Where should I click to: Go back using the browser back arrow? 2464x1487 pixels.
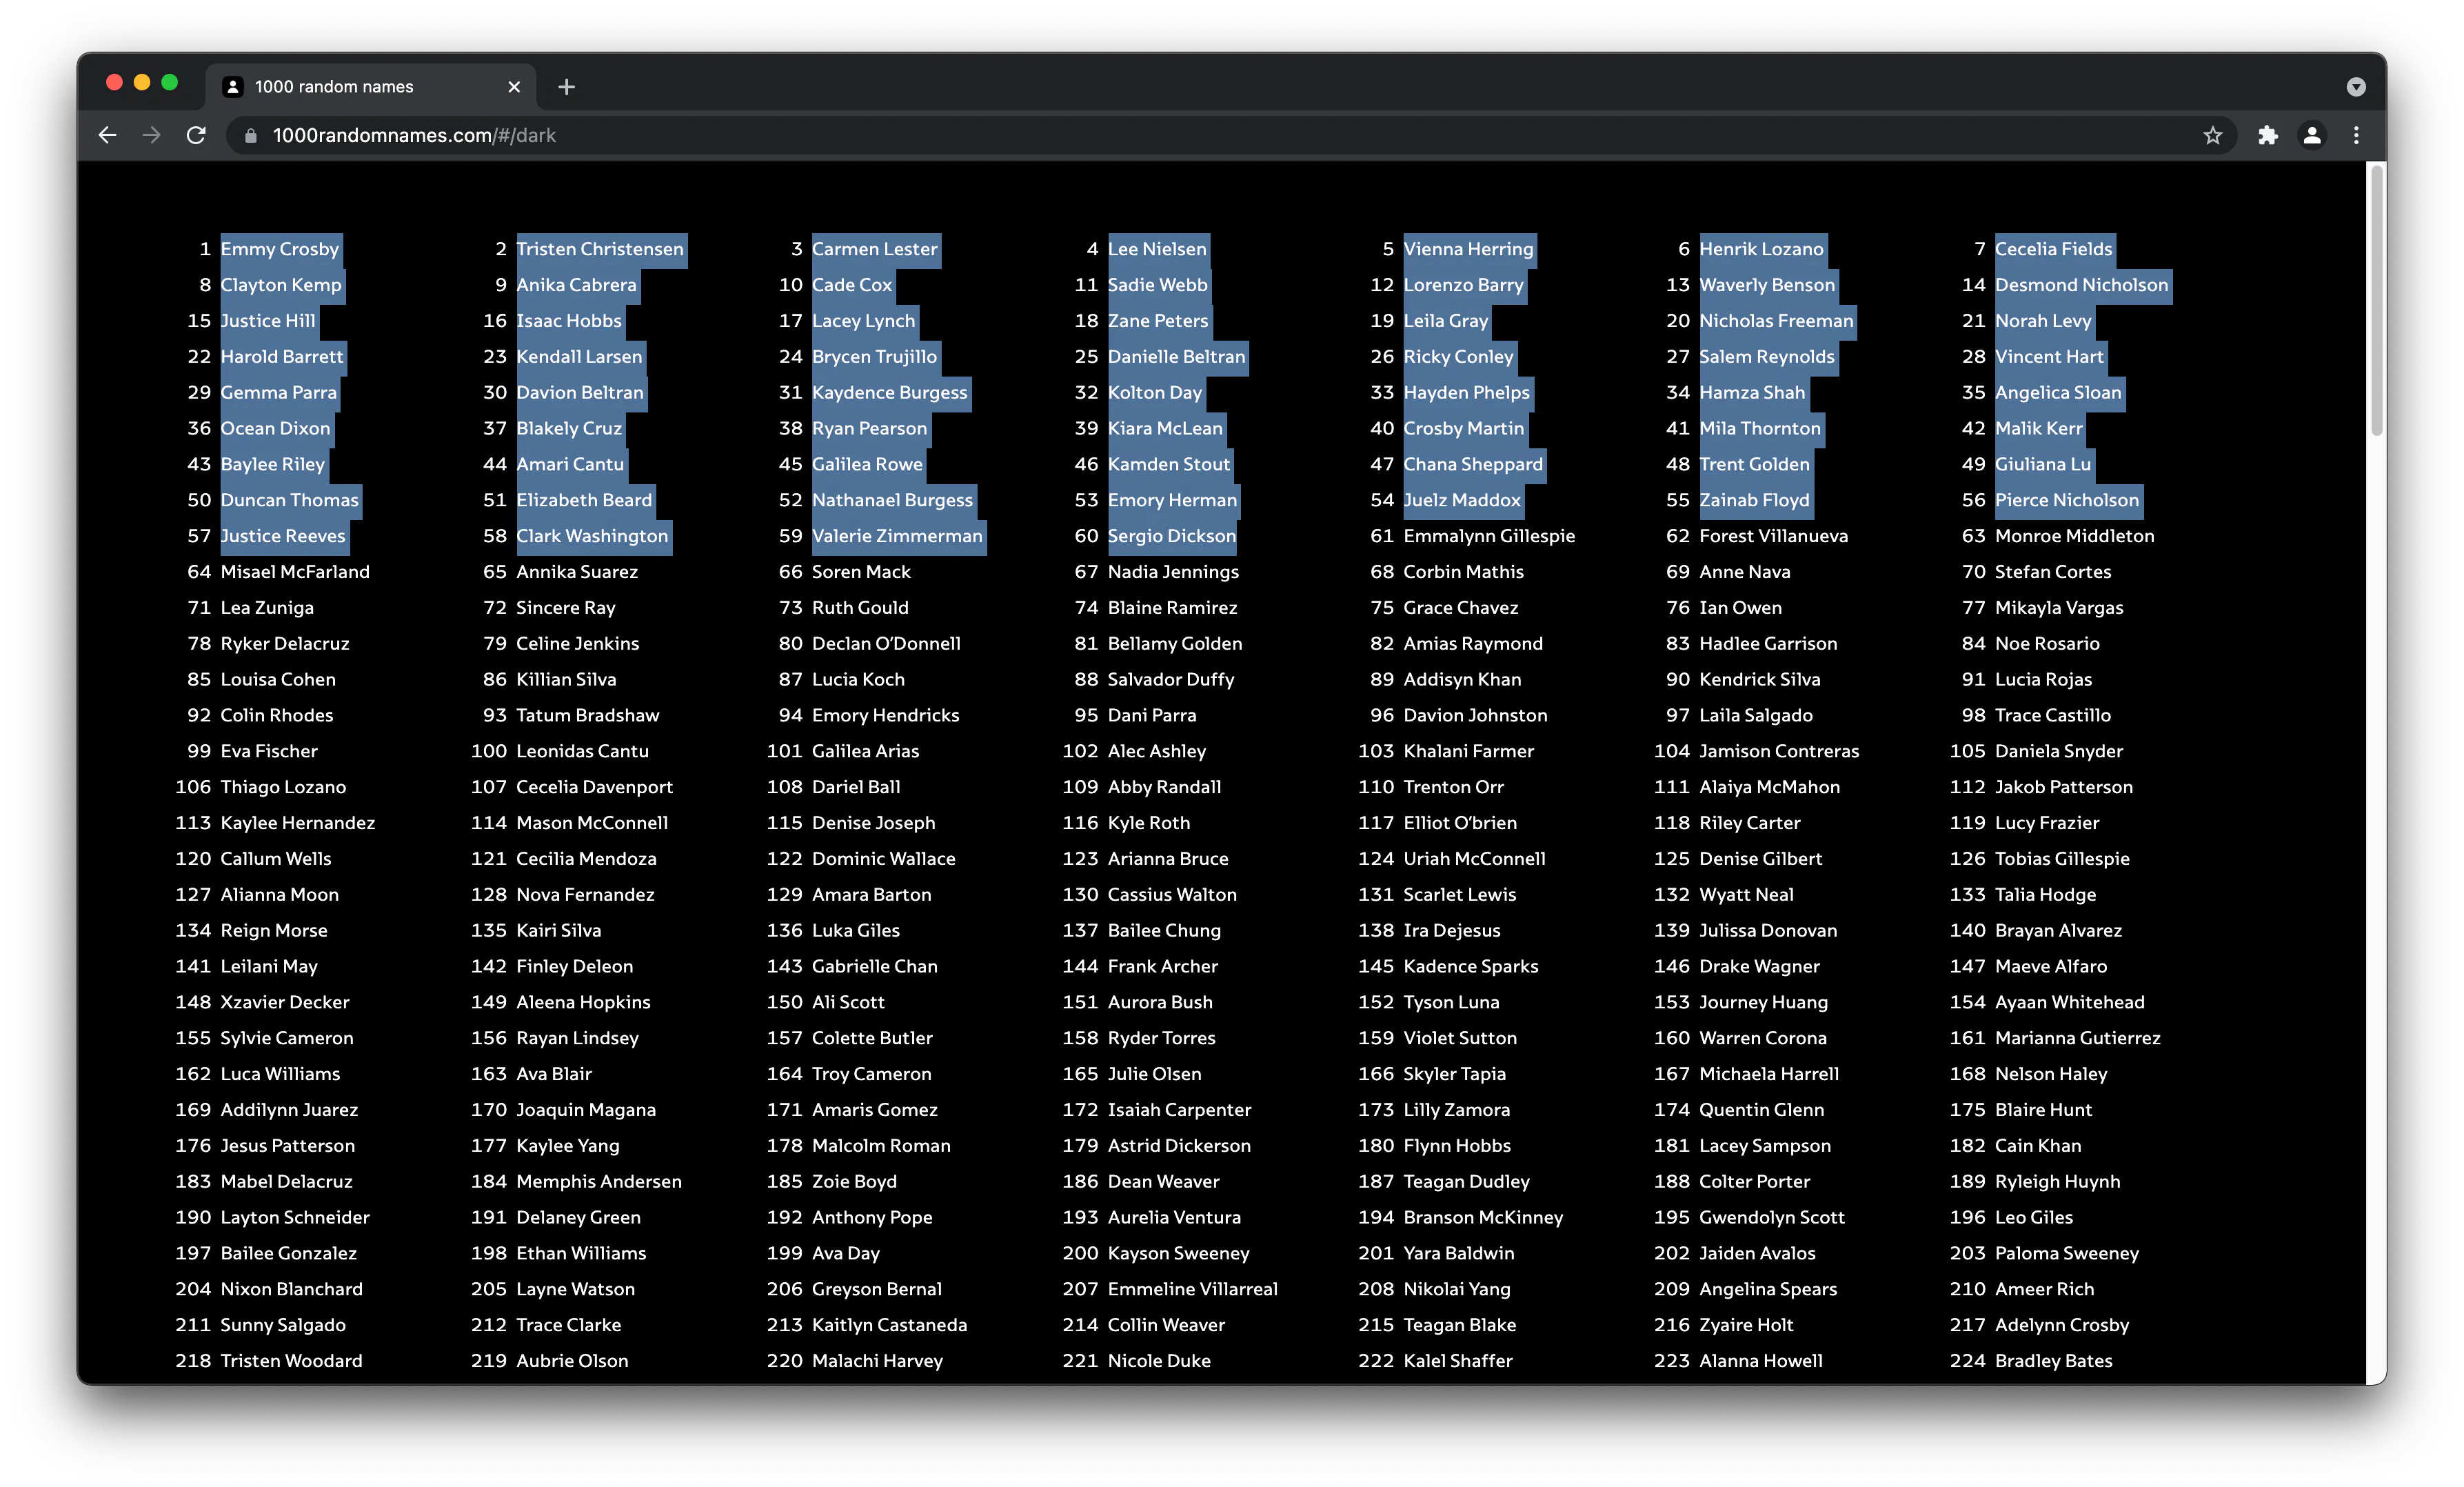[108, 135]
